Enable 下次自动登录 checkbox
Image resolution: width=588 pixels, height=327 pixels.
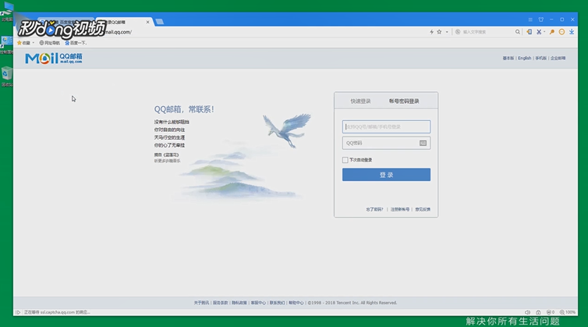345,160
